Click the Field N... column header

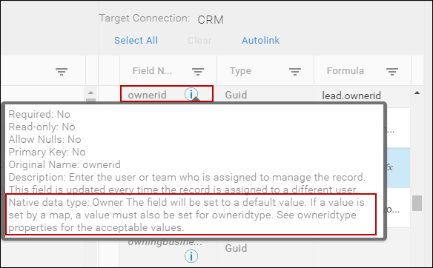(152, 71)
